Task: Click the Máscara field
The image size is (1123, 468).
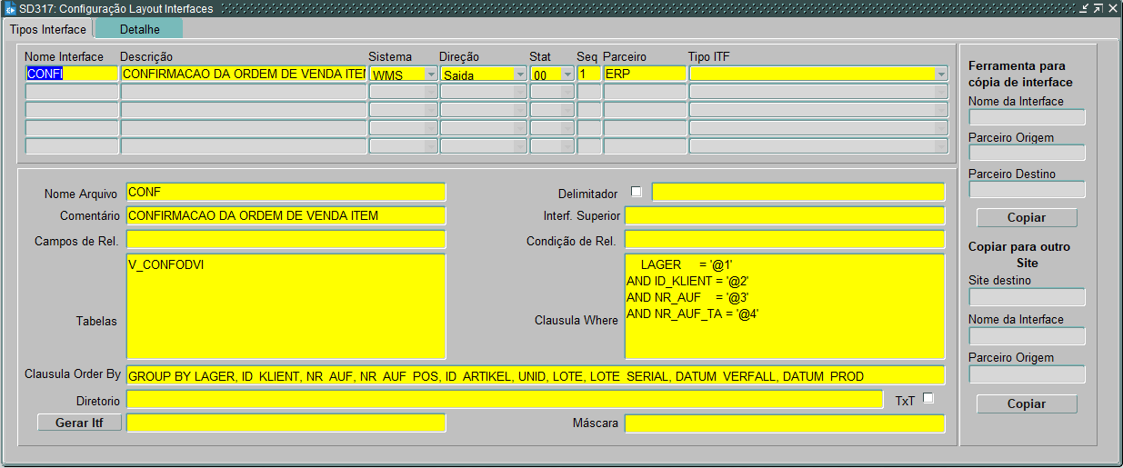Action: (785, 423)
